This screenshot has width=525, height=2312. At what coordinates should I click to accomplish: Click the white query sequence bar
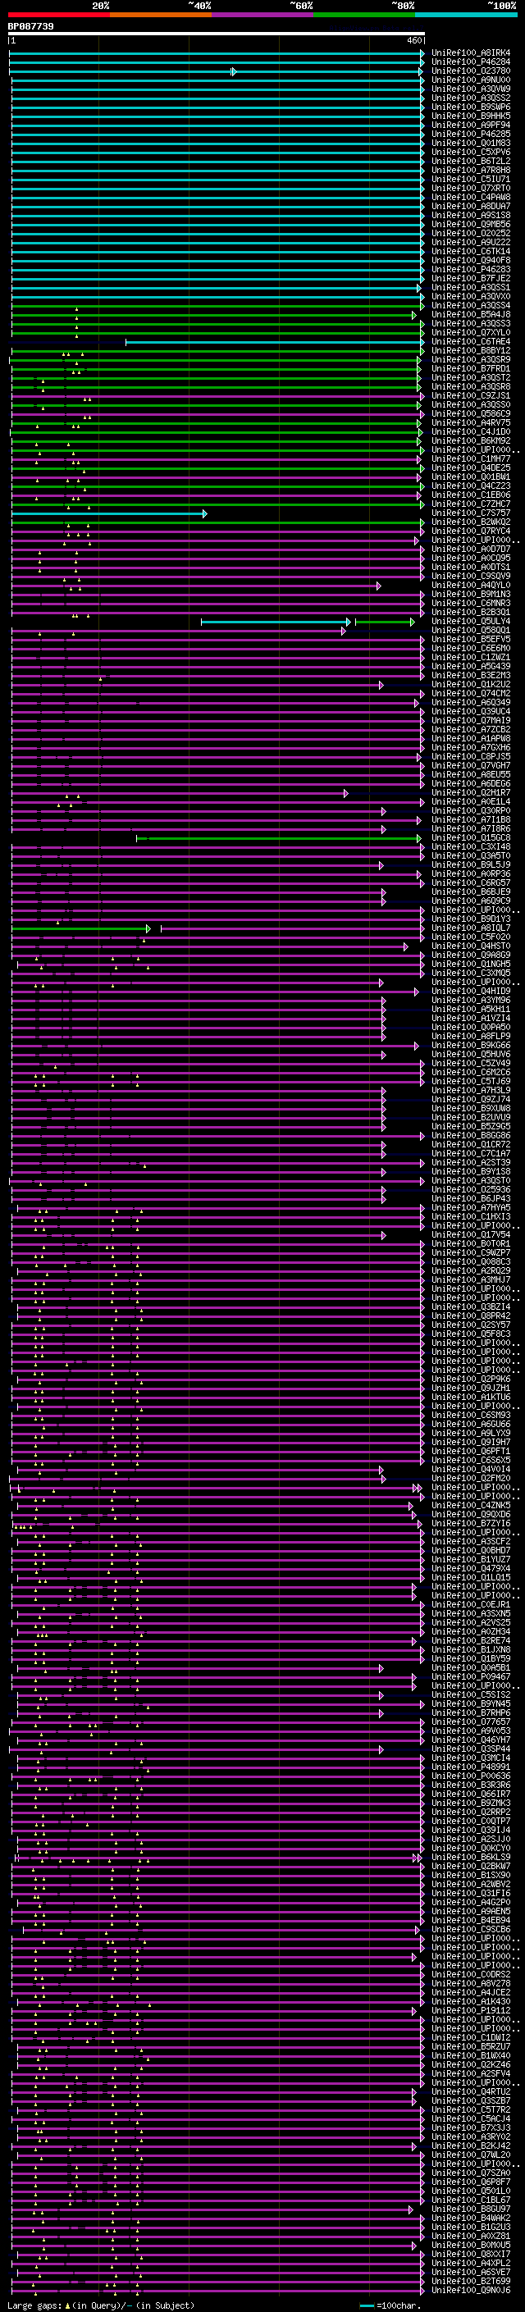(217, 34)
